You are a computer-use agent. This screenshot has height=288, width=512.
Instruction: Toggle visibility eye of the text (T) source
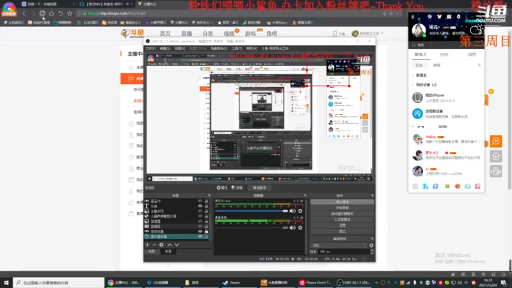[x=200, y=206]
